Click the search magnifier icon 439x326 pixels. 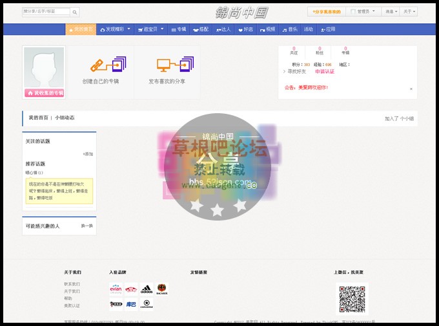click(x=75, y=12)
